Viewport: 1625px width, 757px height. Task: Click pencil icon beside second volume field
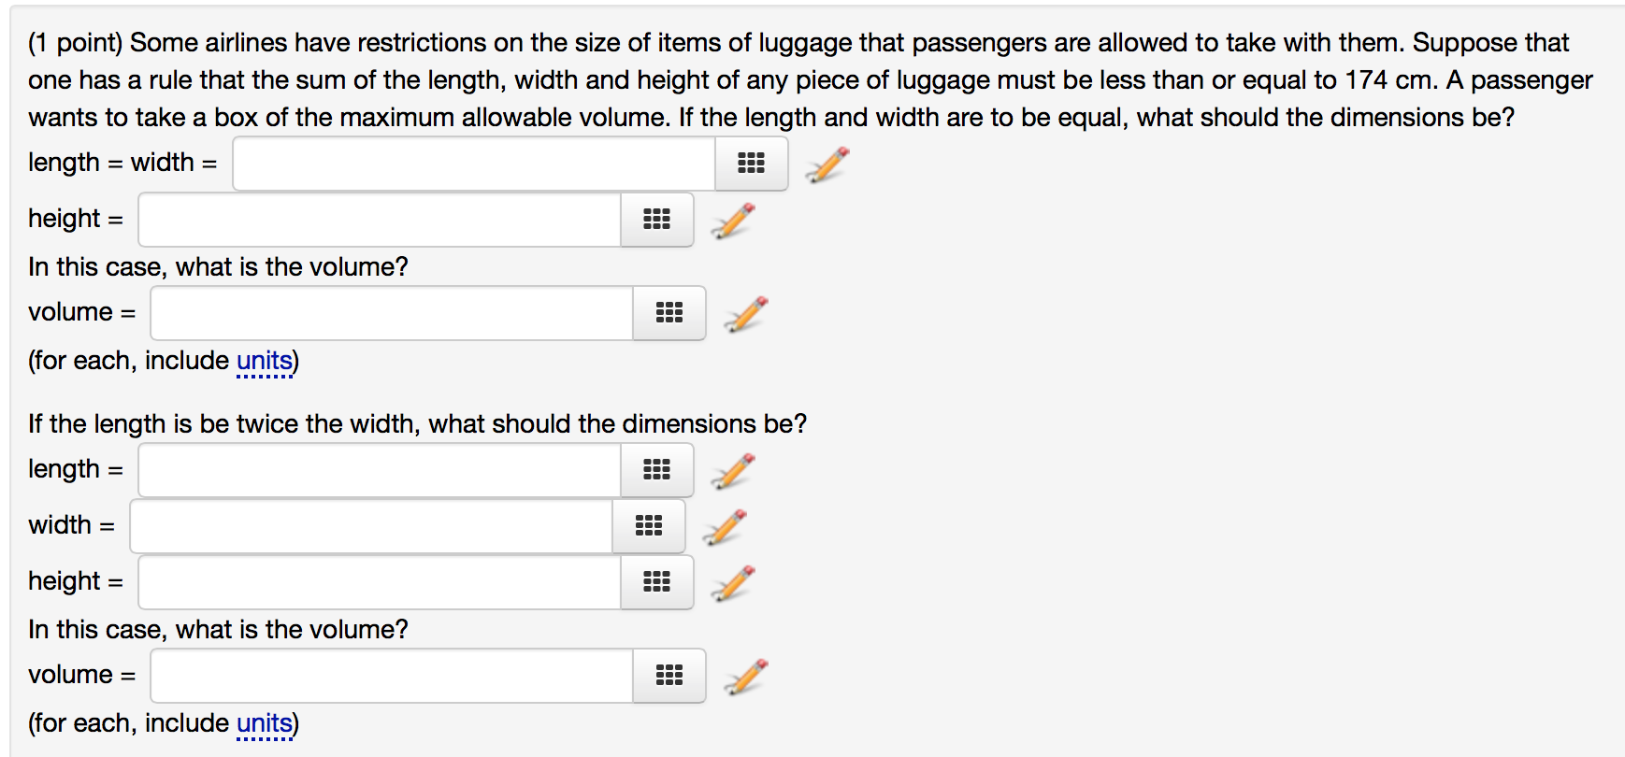[x=745, y=677]
